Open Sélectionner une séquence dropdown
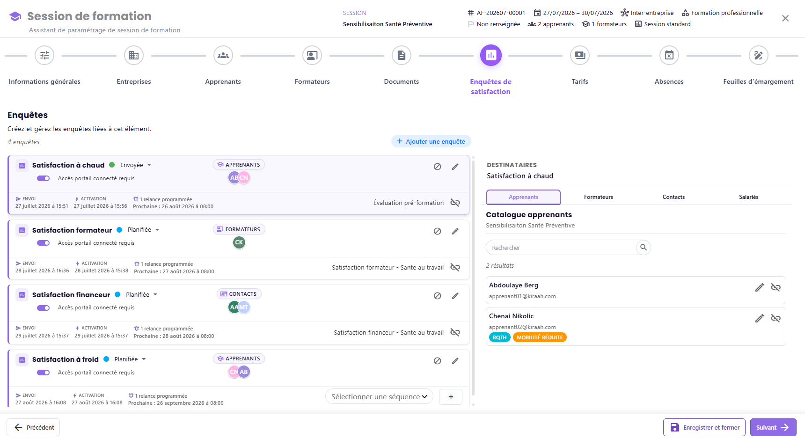 [379, 397]
